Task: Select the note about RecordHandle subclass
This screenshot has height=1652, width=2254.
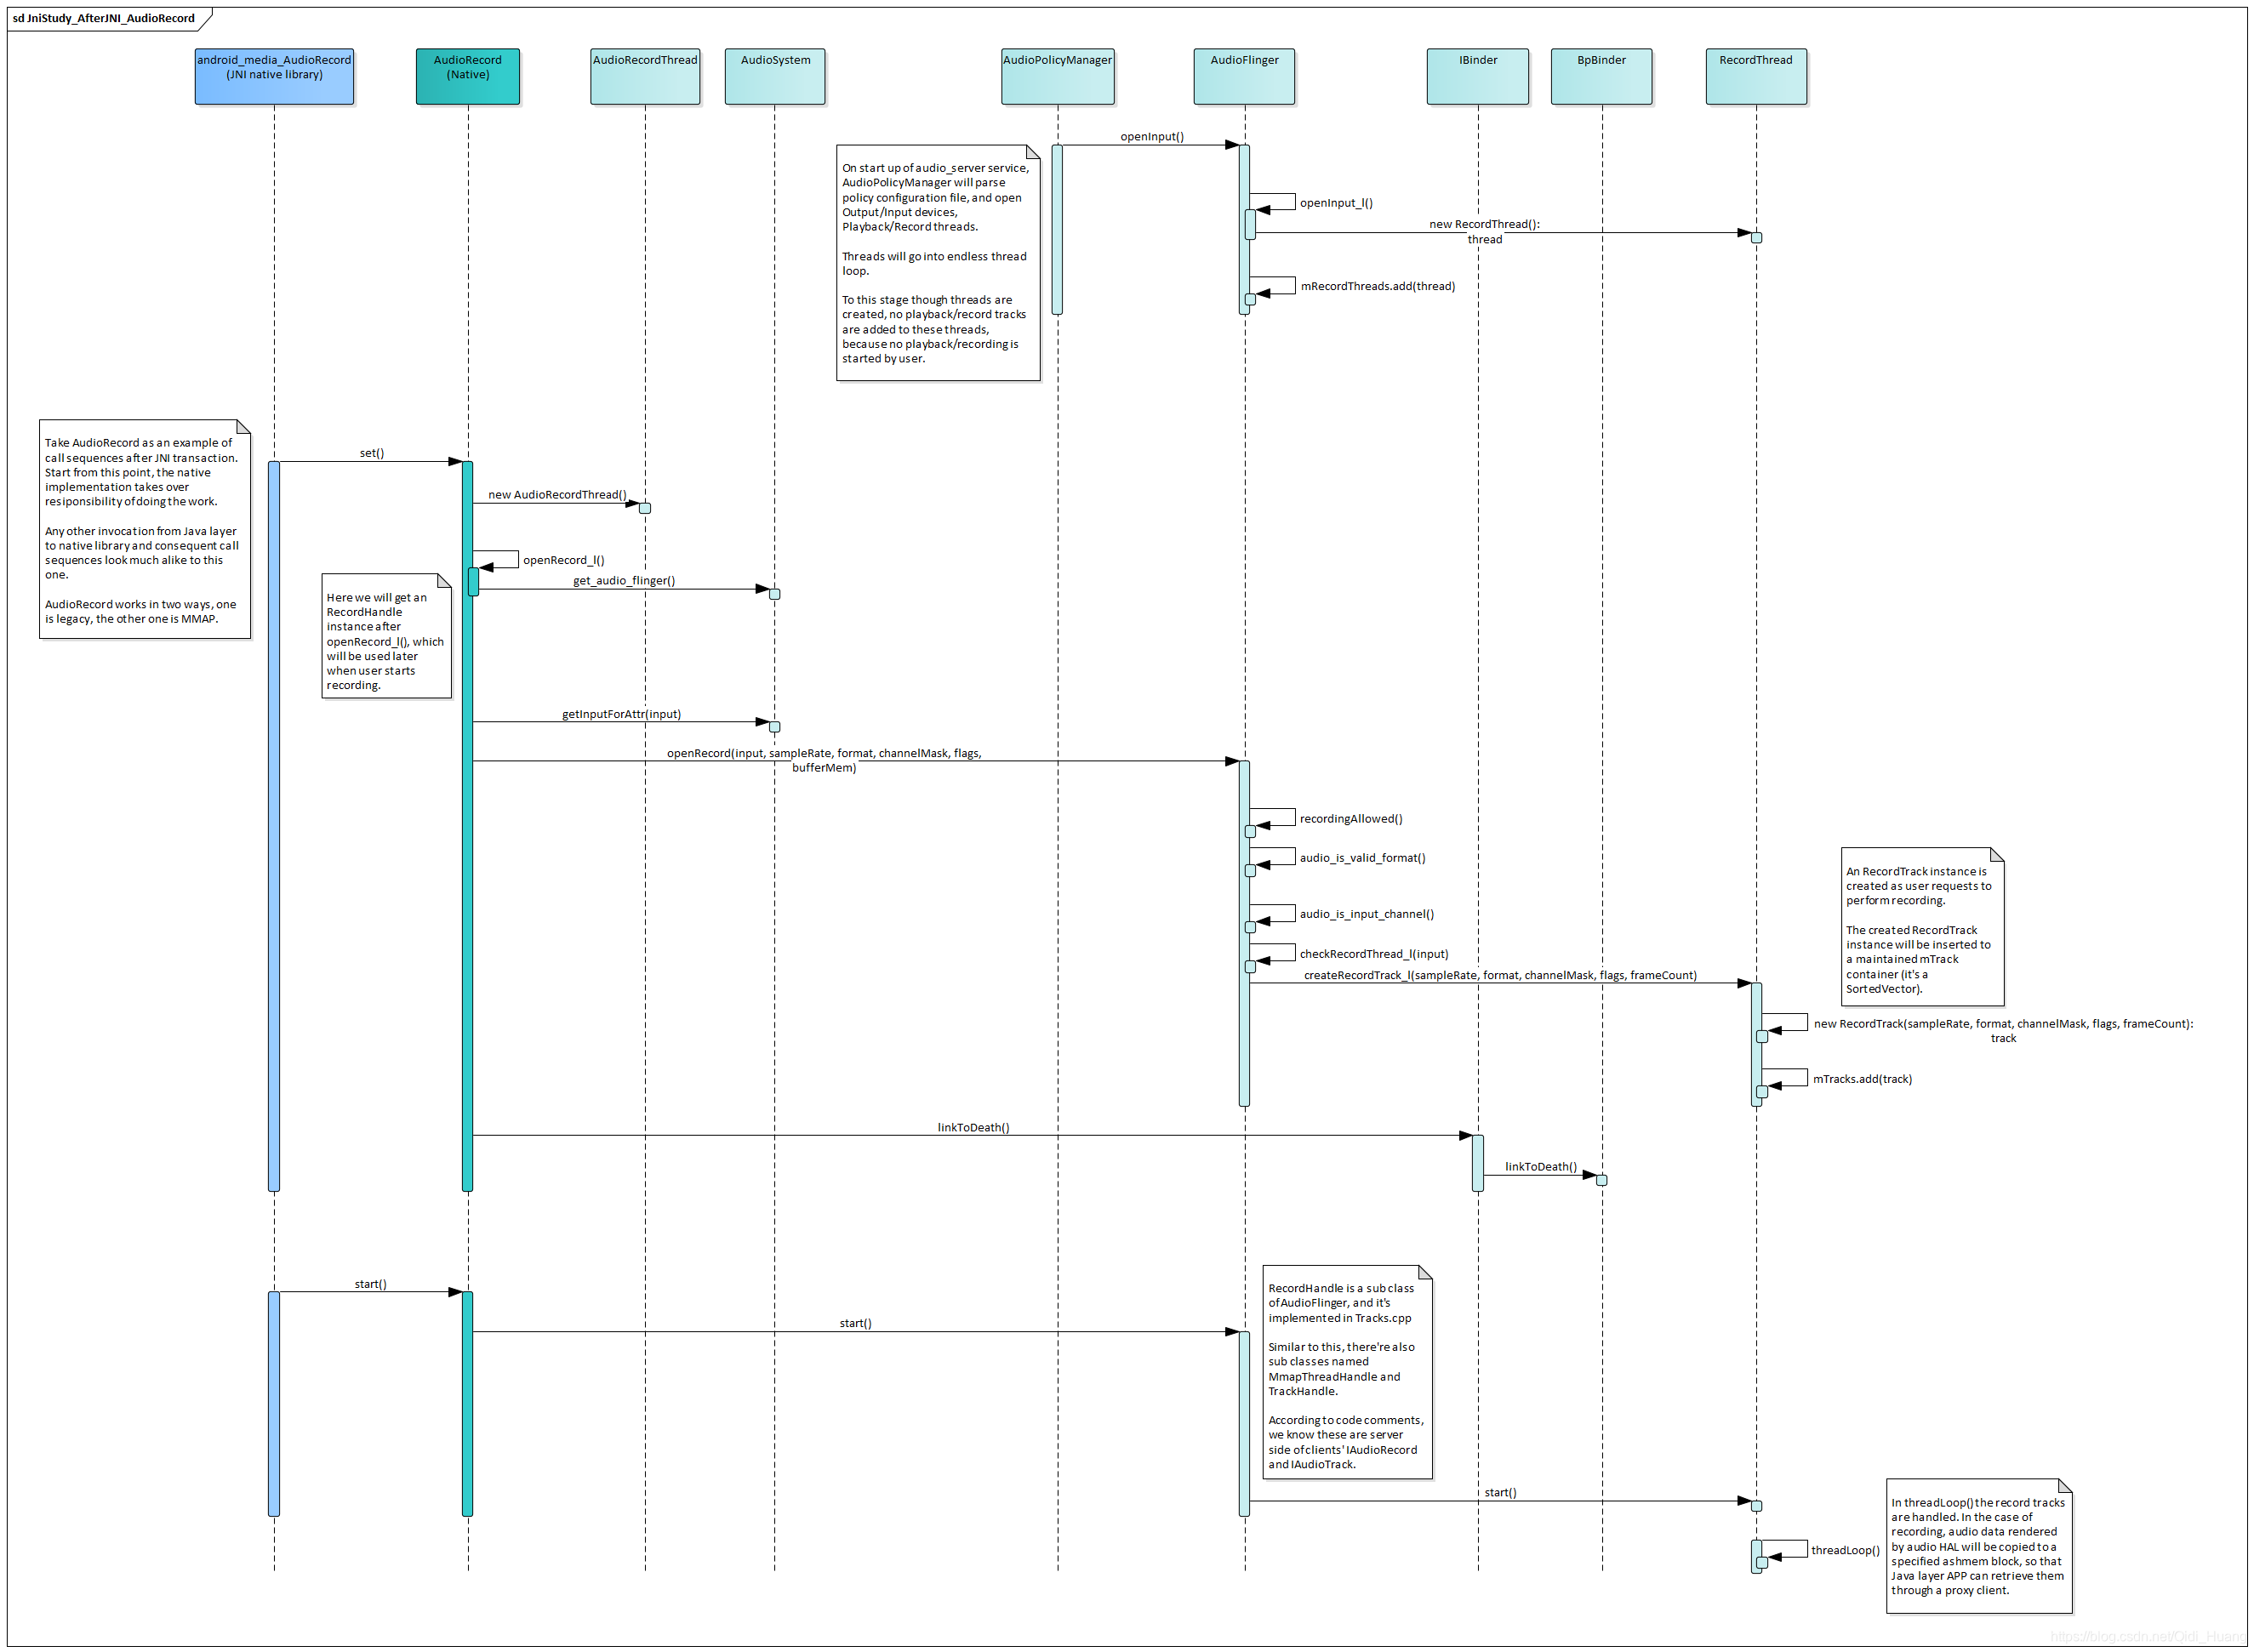Action: pos(1346,1373)
